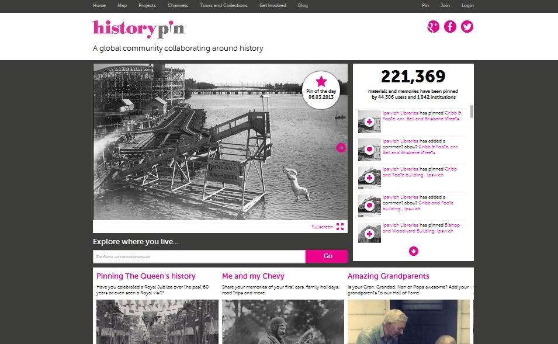Open the Map menu item
558x344 pixels.
pos(122,5)
